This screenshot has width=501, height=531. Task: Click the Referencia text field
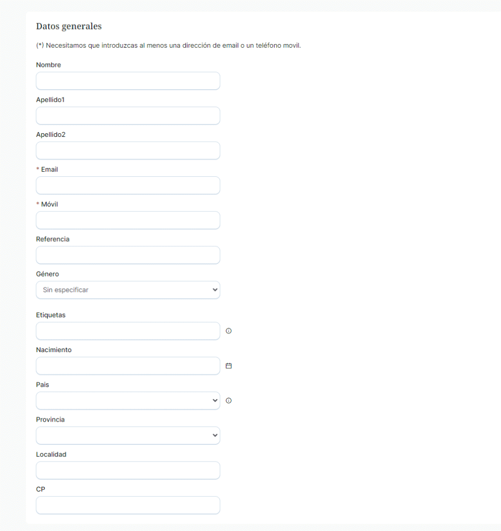pyautogui.click(x=128, y=255)
